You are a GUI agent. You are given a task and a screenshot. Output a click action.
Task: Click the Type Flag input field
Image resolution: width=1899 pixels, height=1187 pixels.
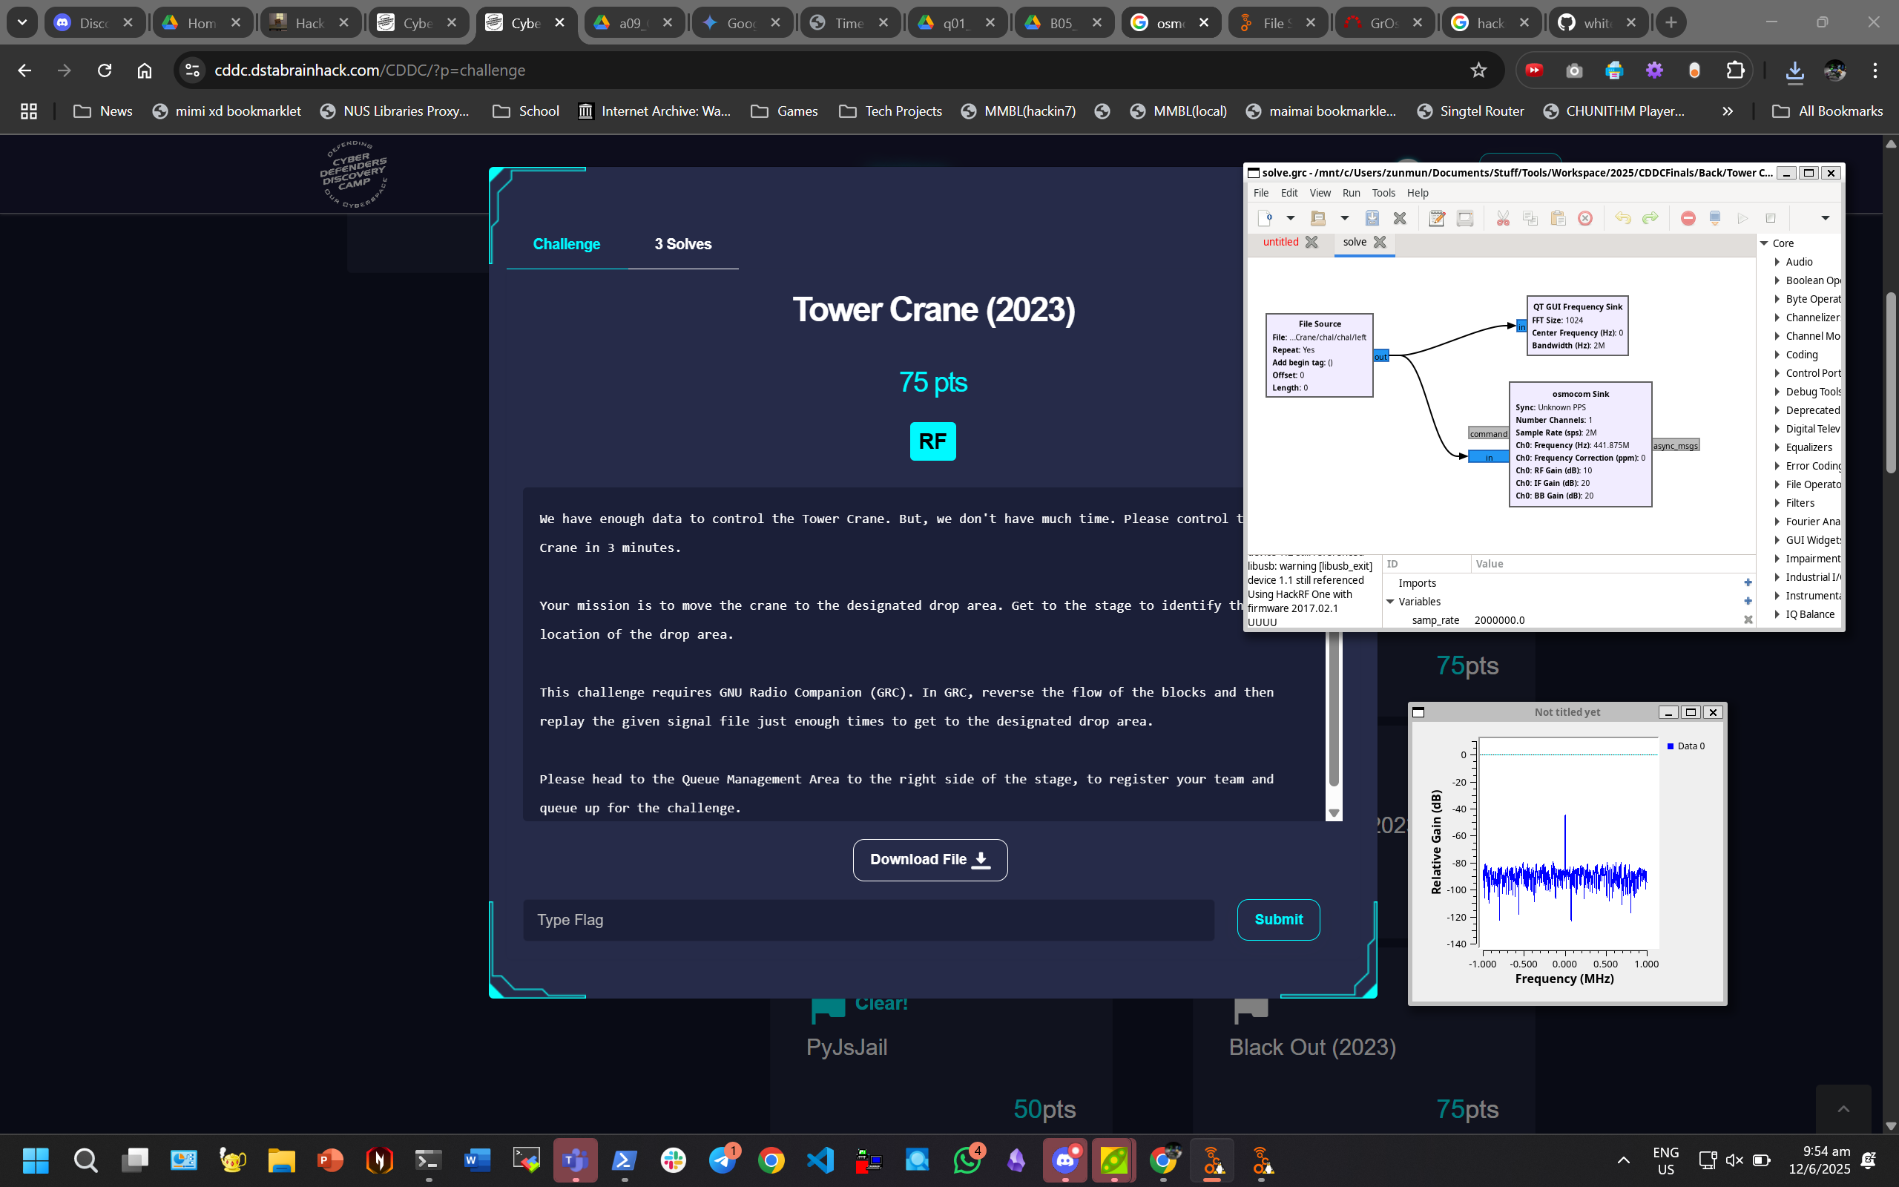tap(868, 920)
